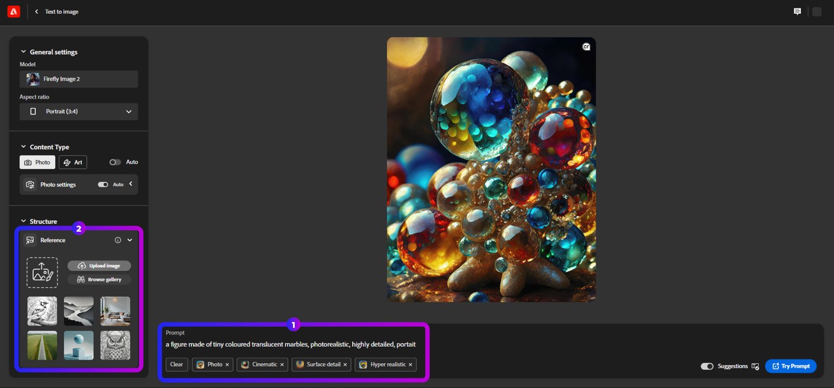The height and width of the screenshot is (388, 834).
Task: Select the owl sketch reference thumbnail
Action: click(x=115, y=345)
